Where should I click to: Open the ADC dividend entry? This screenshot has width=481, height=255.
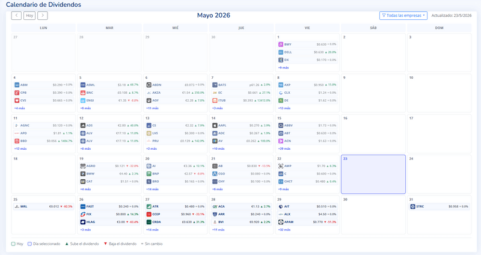click(x=242, y=133)
